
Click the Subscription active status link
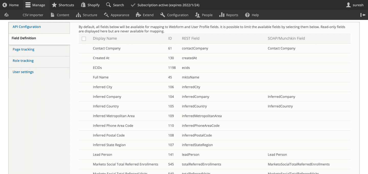[165, 5]
